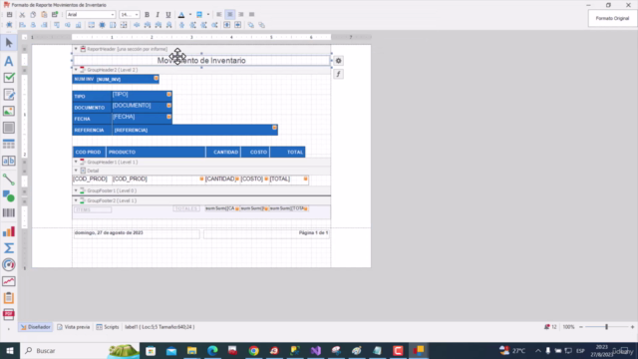
Task: Select the Checkbox control tool
Action: pyautogui.click(x=9, y=78)
